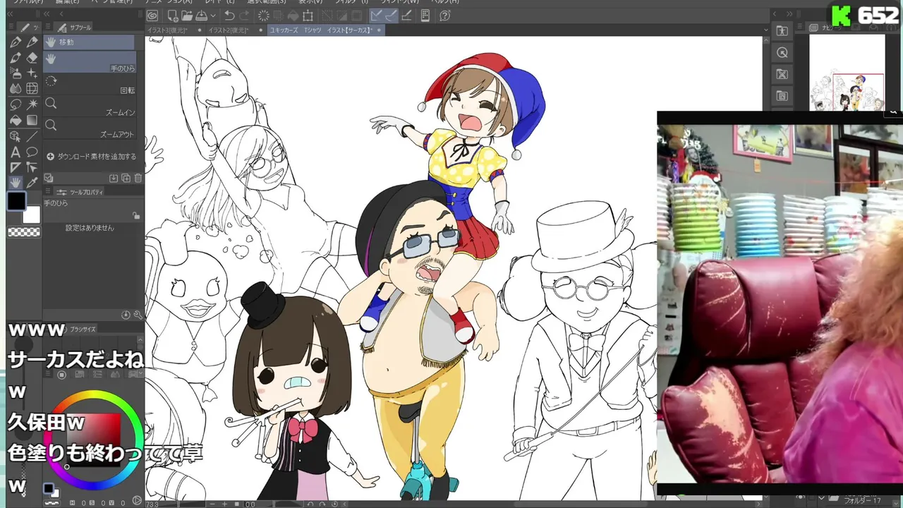The width and height of the screenshot is (903, 508).
Task: Select the Eyedropper tool
Action: pos(32,183)
